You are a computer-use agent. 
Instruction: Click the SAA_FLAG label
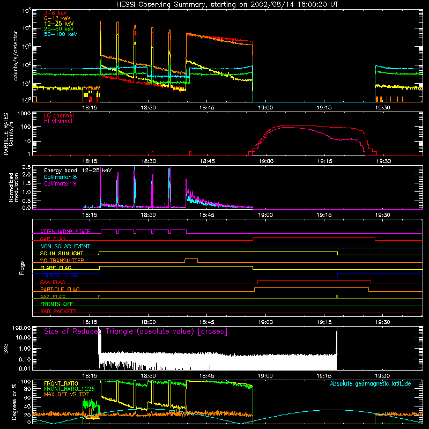pos(53,282)
